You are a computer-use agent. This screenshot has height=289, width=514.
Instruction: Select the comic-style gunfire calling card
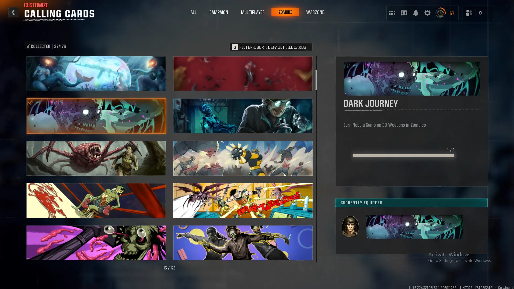tap(243, 201)
